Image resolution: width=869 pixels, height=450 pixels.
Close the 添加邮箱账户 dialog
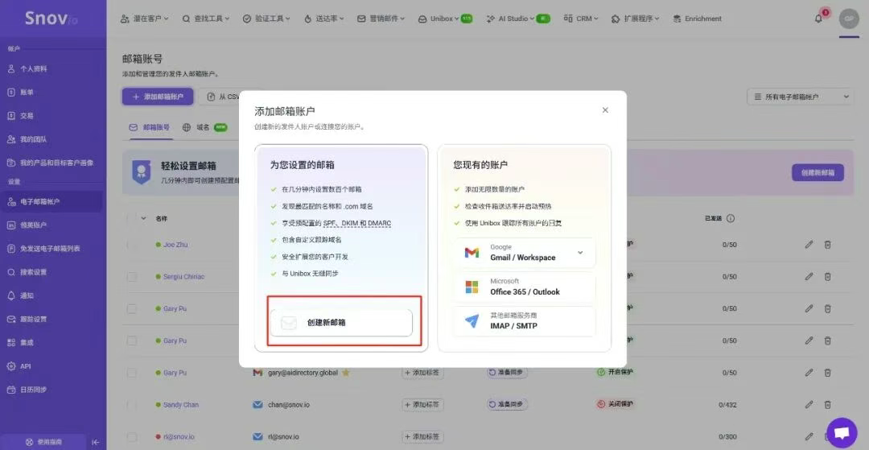[x=605, y=110]
